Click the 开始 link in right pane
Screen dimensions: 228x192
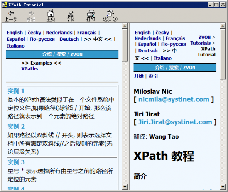(x=139, y=76)
